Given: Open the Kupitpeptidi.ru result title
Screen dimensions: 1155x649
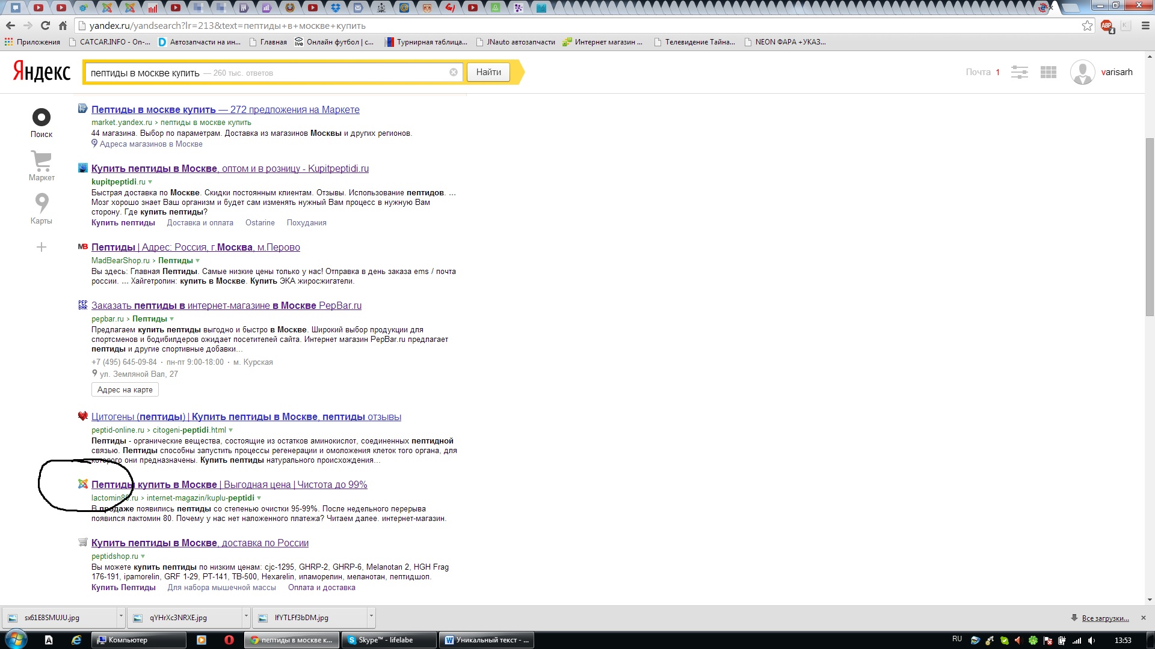Looking at the screenshot, I should [230, 168].
